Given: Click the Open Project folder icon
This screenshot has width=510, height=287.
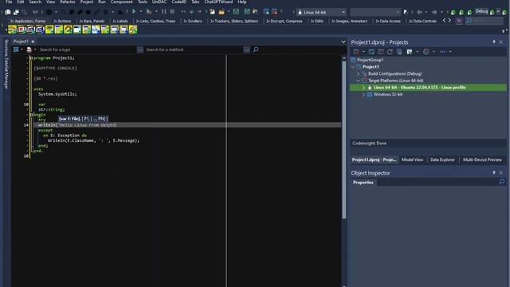Looking at the screenshot, I should coord(222,12).
